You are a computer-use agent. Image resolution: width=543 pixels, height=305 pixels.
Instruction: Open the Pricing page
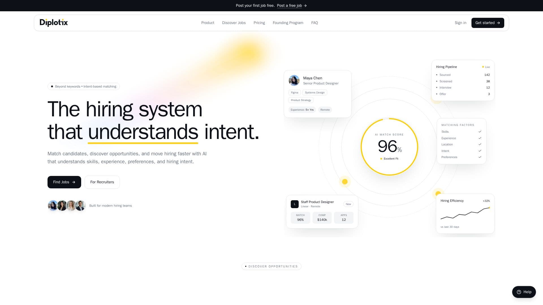[x=259, y=23]
